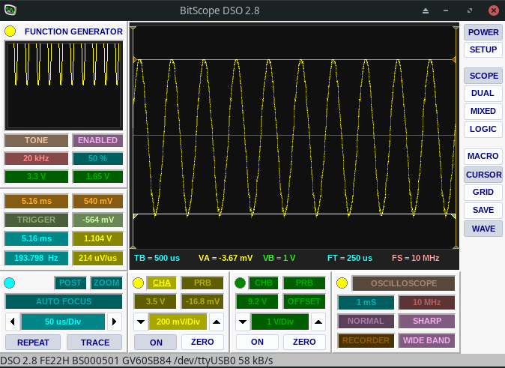
Task: Click the 50 % duty cycle field
Action: [97, 159]
